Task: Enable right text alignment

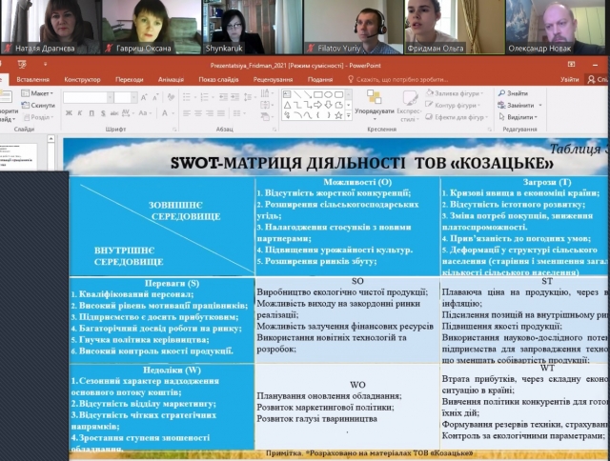Action: [x=210, y=113]
